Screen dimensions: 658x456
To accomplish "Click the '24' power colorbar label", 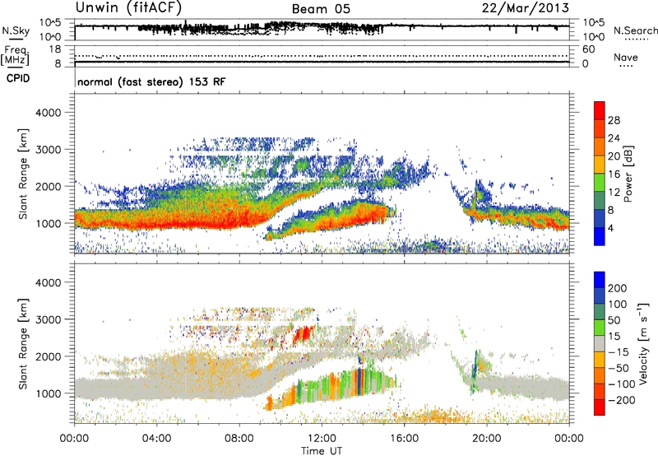I will [x=614, y=138].
